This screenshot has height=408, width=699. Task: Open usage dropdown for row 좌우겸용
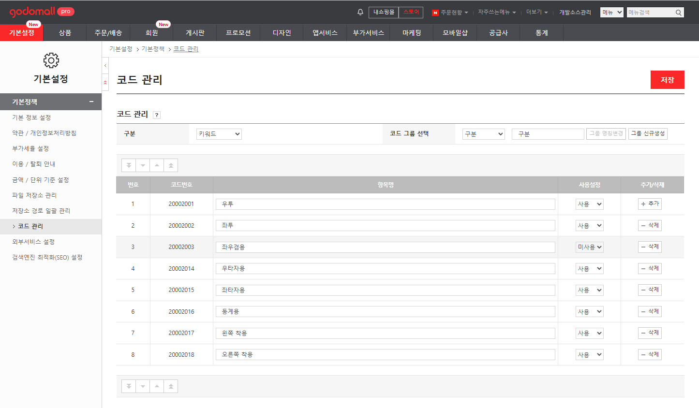[590, 247]
